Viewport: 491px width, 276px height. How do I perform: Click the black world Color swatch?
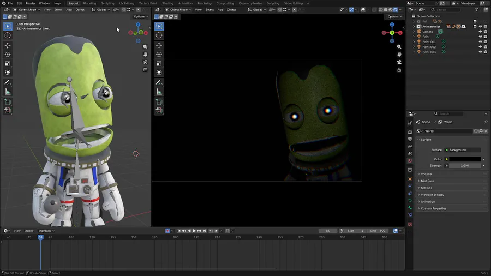(x=465, y=159)
